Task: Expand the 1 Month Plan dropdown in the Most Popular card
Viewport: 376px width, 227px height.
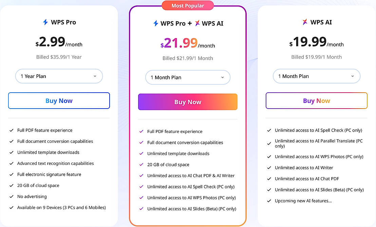Action: (x=188, y=77)
